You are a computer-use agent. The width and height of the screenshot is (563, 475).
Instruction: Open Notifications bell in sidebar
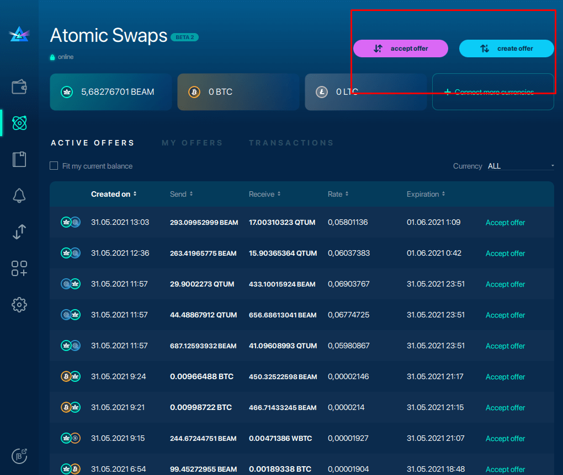[19, 195]
